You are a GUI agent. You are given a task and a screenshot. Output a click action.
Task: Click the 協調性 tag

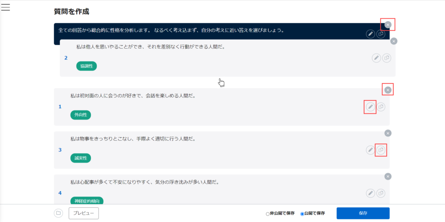coord(86,66)
